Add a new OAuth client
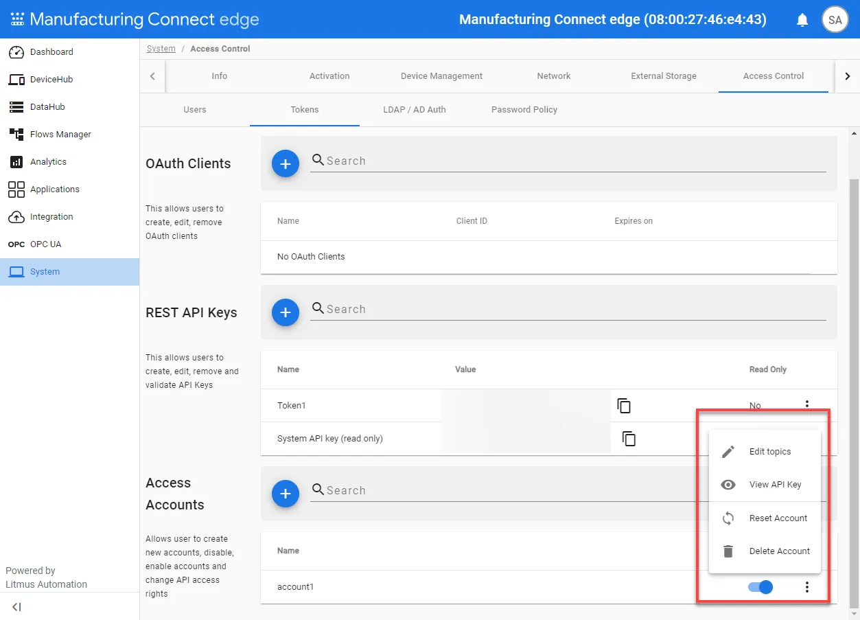Image resolution: width=860 pixels, height=620 pixels. click(x=286, y=163)
